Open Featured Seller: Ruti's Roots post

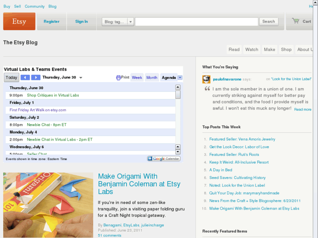(x=234, y=155)
